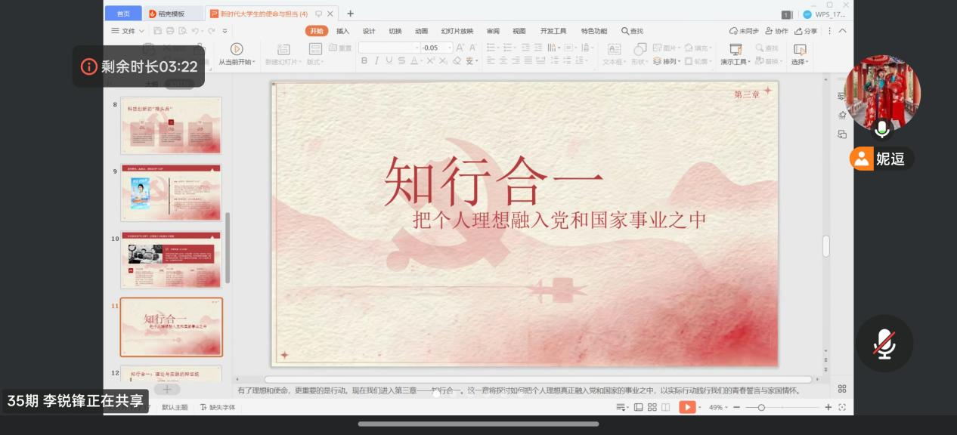The image size is (957, 435).
Task: Select the 切换 ribbon tab
Action: (x=395, y=31)
